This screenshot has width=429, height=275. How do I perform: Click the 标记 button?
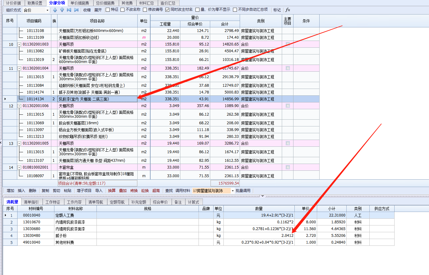[277, 10]
